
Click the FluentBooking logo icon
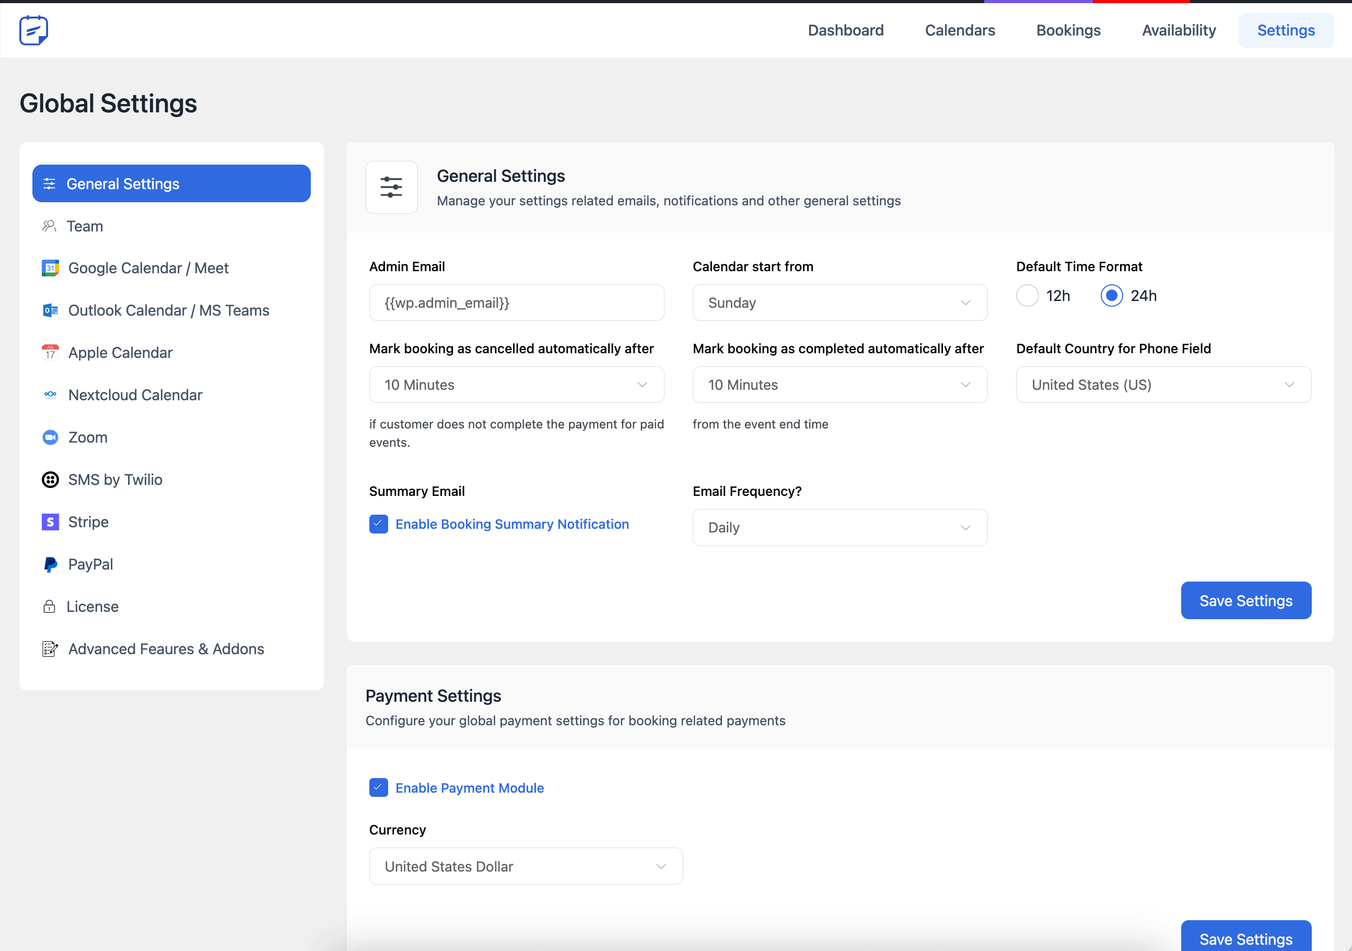[33, 30]
